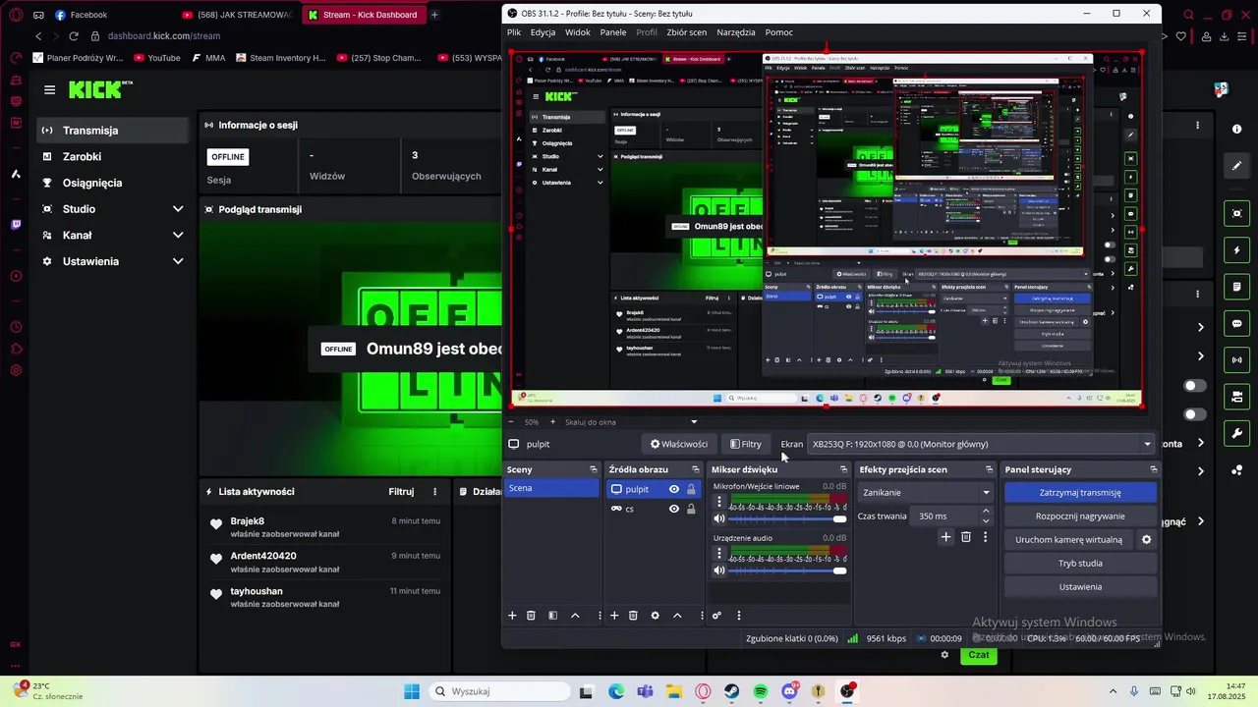Image resolution: width=1258 pixels, height=707 pixels.
Task: Toggle visibility of cs source
Action: click(x=674, y=509)
